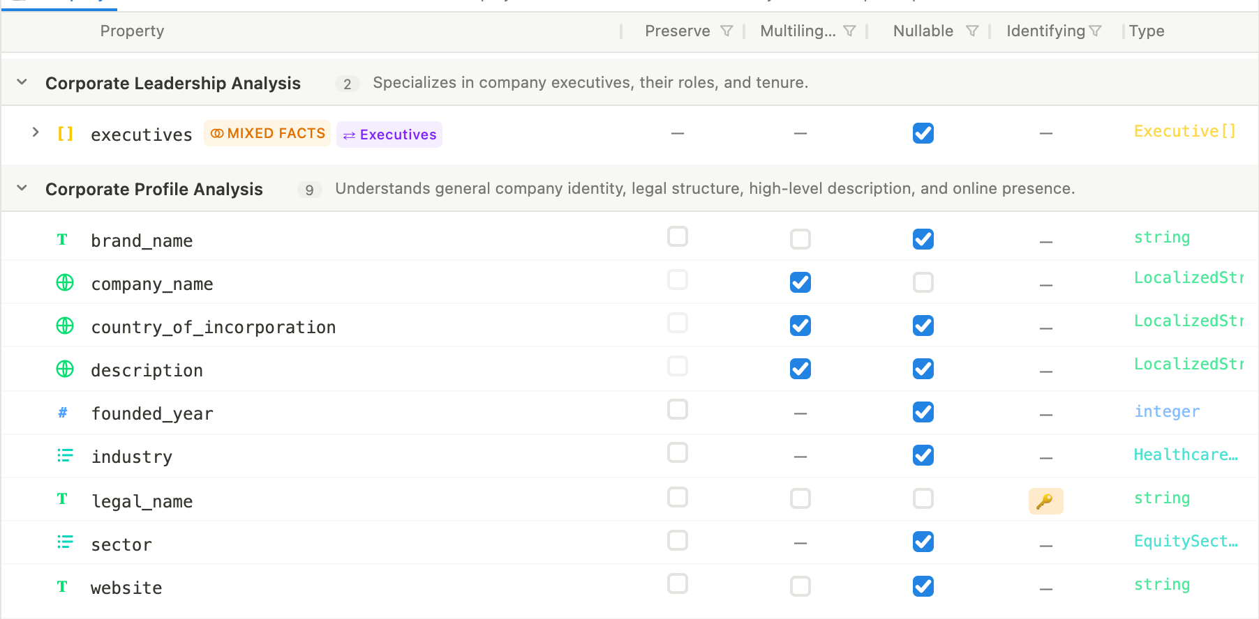The width and height of the screenshot is (1259, 619).
Task: Enable Preserve for brand_name
Action: (x=678, y=237)
